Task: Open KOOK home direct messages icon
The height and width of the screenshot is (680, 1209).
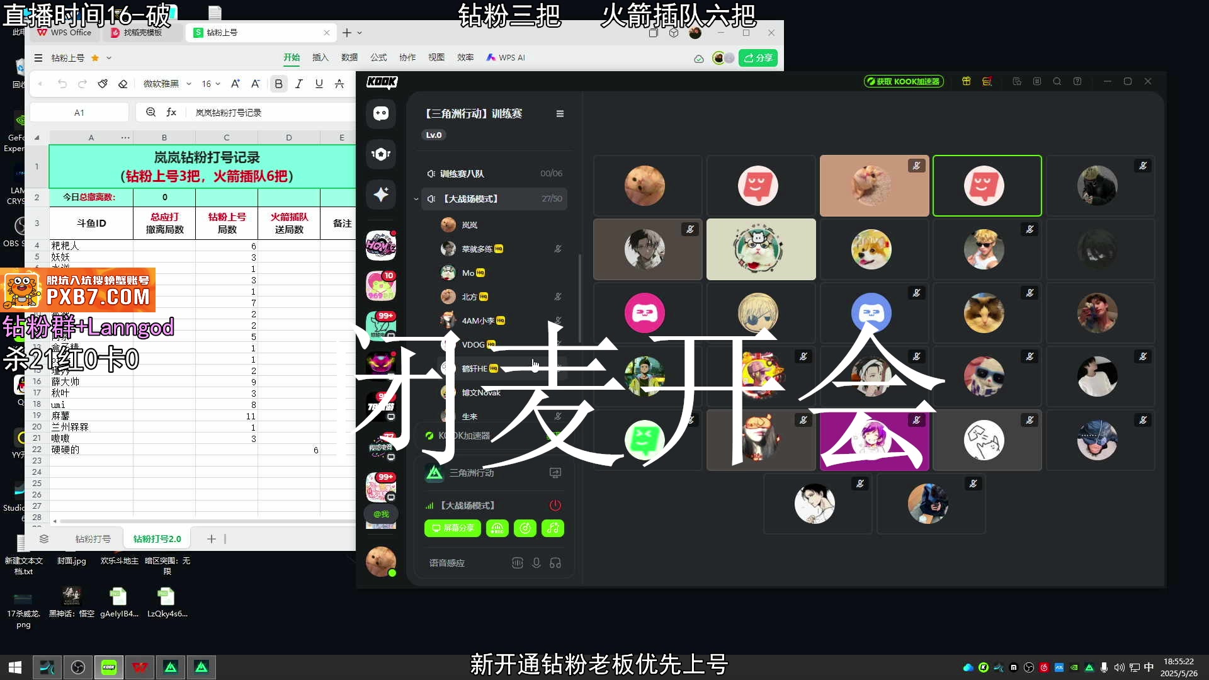Action: tap(381, 114)
